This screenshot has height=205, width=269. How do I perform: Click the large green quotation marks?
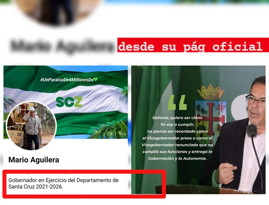[x=177, y=102]
